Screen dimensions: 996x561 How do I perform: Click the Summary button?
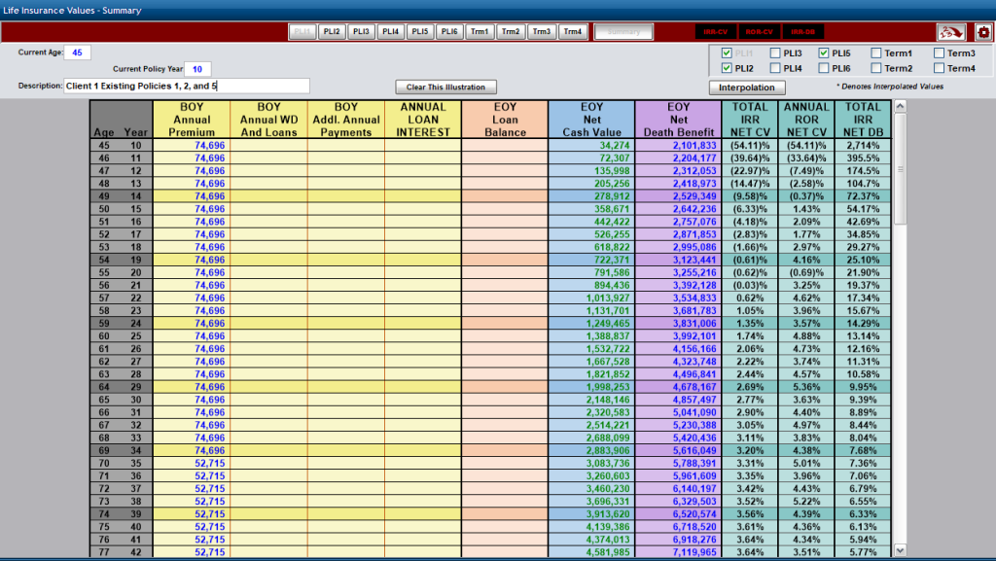click(x=623, y=32)
